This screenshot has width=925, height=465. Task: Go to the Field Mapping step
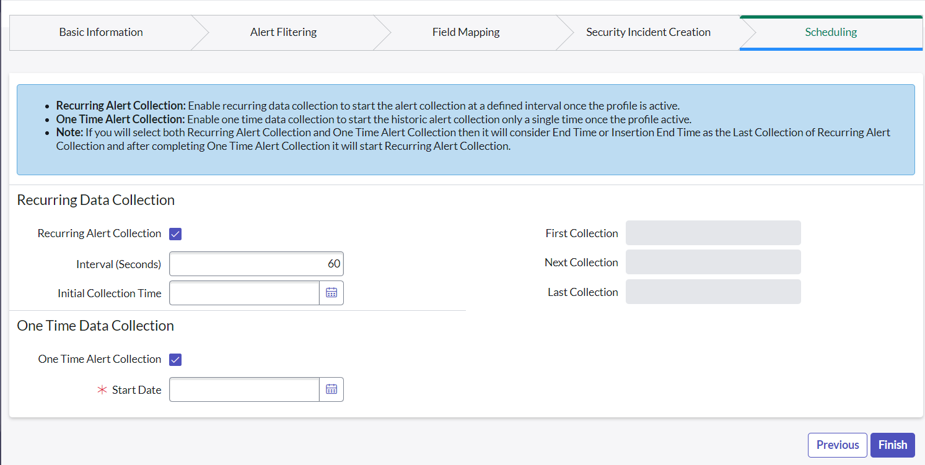[466, 32]
